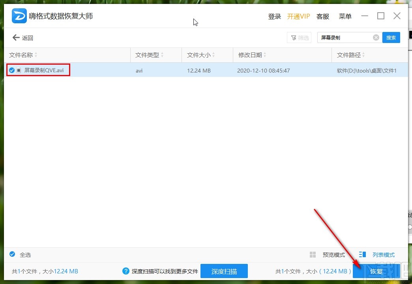412x284 pixels.
Task: Switch to 预览模式 preview mode
Action: (328, 254)
